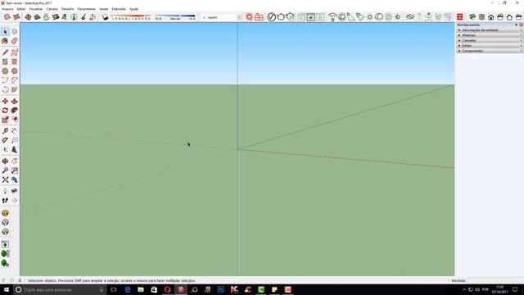Select the Tape Measure tool
Viewport: 524px width, 295px height.
[x=5, y=131]
